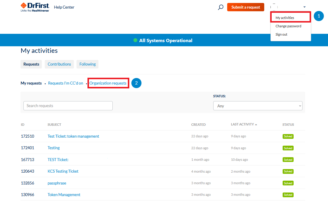Choose Change password from menu
The image size is (328, 202).
pos(288,26)
